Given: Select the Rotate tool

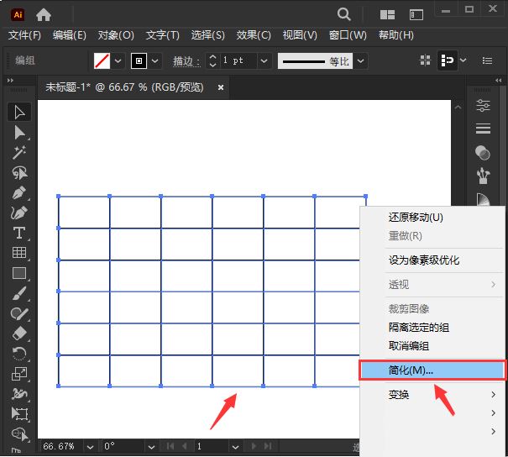Looking at the screenshot, I should pyautogui.click(x=19, y=354).
